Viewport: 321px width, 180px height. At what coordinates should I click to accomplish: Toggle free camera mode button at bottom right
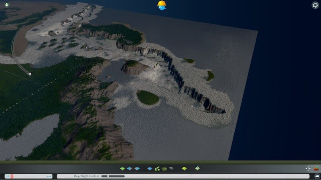coord(317,176)
